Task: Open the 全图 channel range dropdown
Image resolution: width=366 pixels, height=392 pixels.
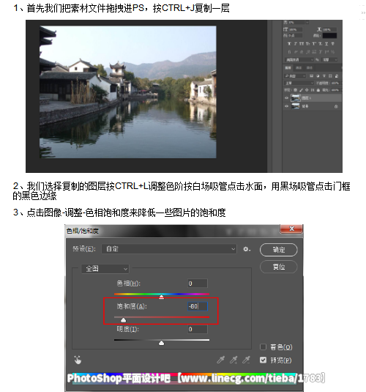Action: pyautogui.click(x=105, y=269)
